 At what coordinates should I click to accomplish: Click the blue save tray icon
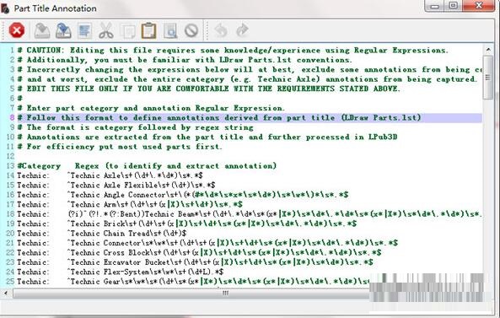click(x=63, y=30)
